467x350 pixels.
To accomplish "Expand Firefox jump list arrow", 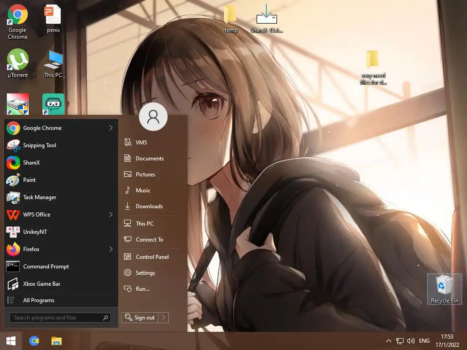I will [x=111, y=249].
